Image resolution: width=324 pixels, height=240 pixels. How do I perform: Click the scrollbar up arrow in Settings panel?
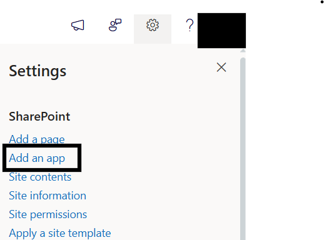click(243, 51)
